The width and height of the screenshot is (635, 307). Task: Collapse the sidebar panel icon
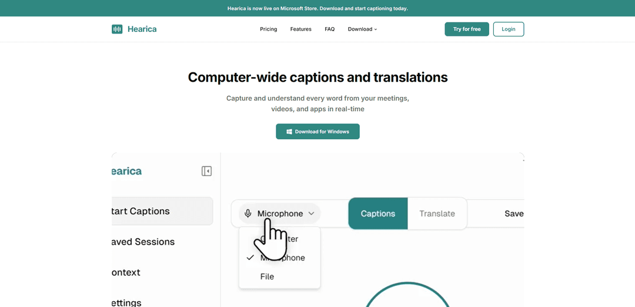[206, 171]
